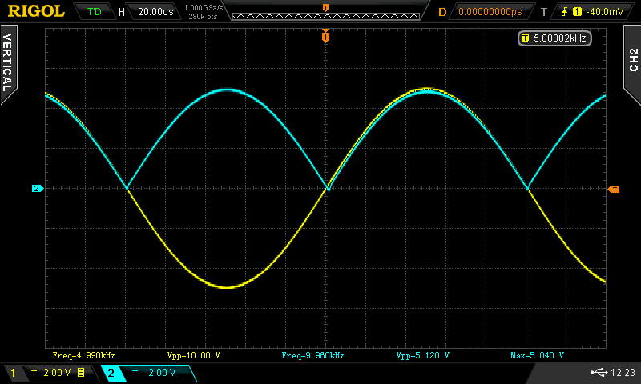Select the trigger level -40.0mV field
The image size is (641, 384).
point(595,12)
